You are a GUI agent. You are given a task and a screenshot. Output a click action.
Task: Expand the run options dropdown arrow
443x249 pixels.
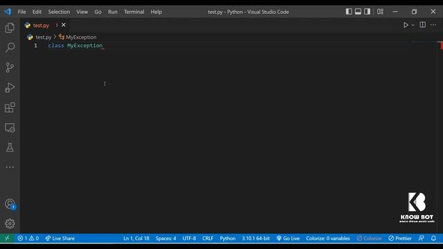click(x=413, y=25)
